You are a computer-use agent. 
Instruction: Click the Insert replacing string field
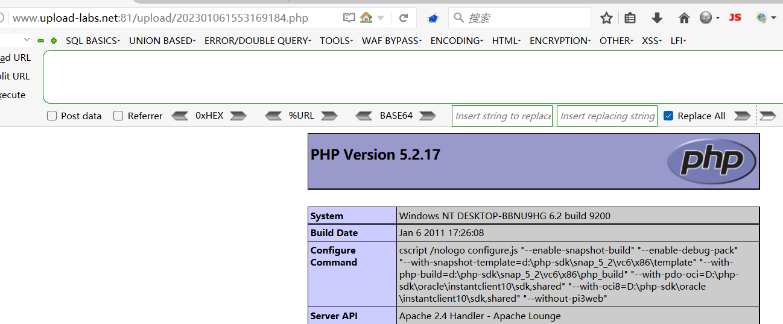click(x=607, y=116)
